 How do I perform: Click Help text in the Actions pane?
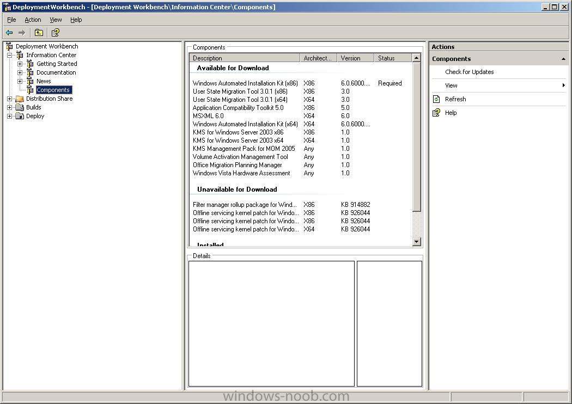(x=451, y=113)
